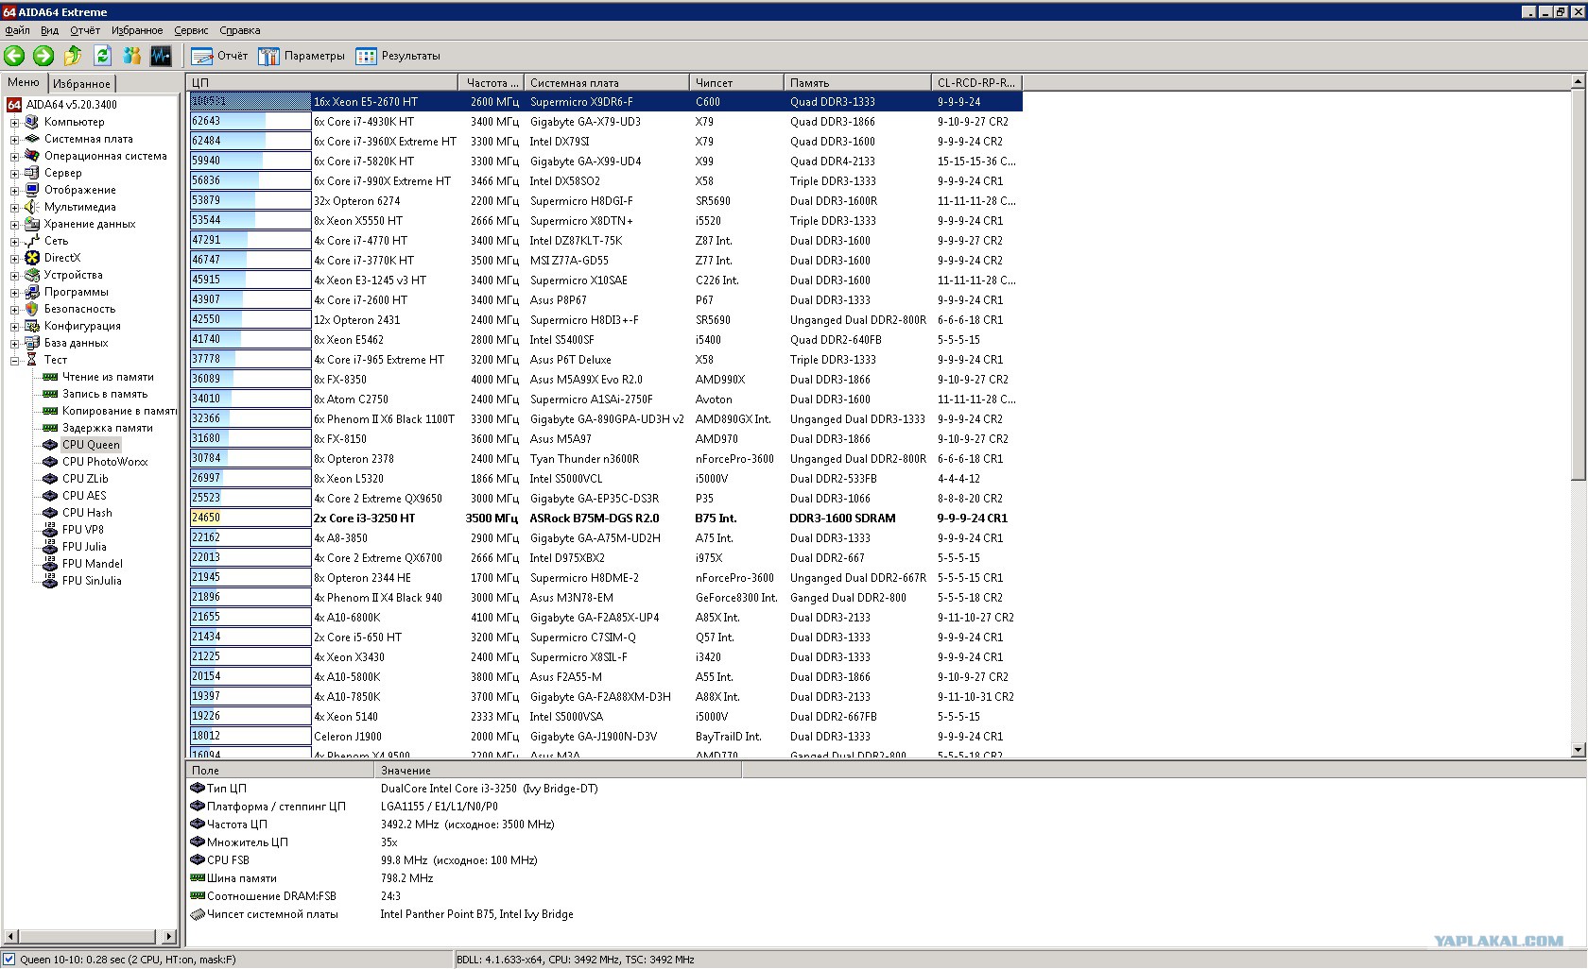Go forward with the green right arrow

pyautogui.click(x=43, y=56)
